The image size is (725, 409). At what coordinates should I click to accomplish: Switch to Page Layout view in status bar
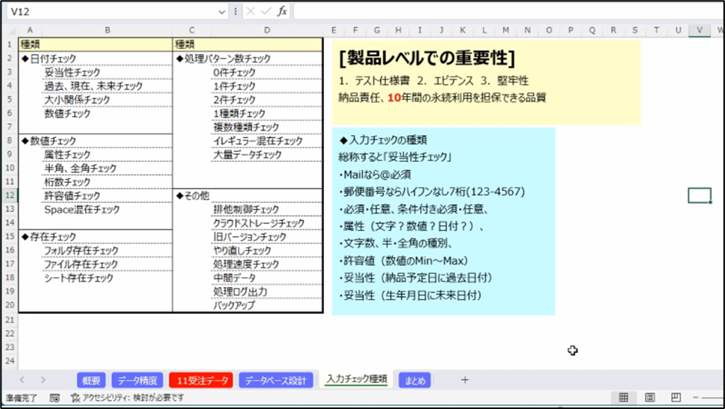(x=650, y=397)
